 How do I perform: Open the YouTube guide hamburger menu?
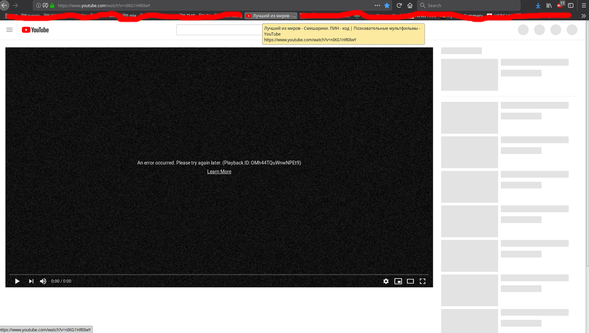(x=10, y=30)
